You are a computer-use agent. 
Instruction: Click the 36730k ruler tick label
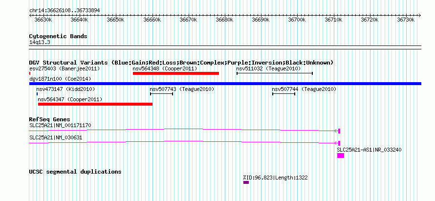pyautogui.click(x=407, y=20)
